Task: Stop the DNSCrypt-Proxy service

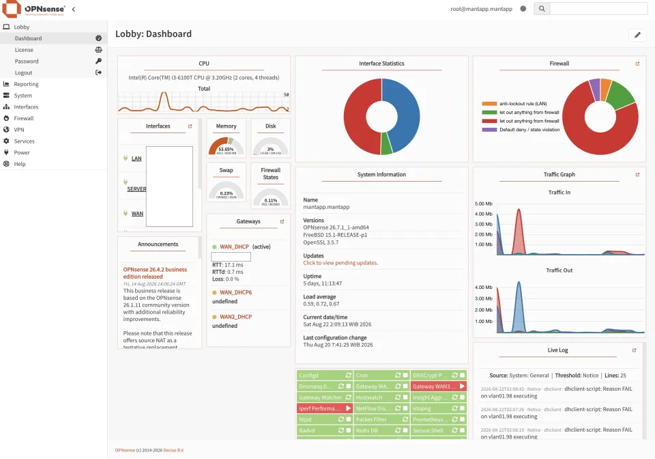Action: pyautogui.click(x=463, y=376)
